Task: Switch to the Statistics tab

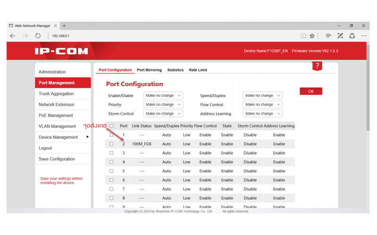Action: tap(175, 70)
